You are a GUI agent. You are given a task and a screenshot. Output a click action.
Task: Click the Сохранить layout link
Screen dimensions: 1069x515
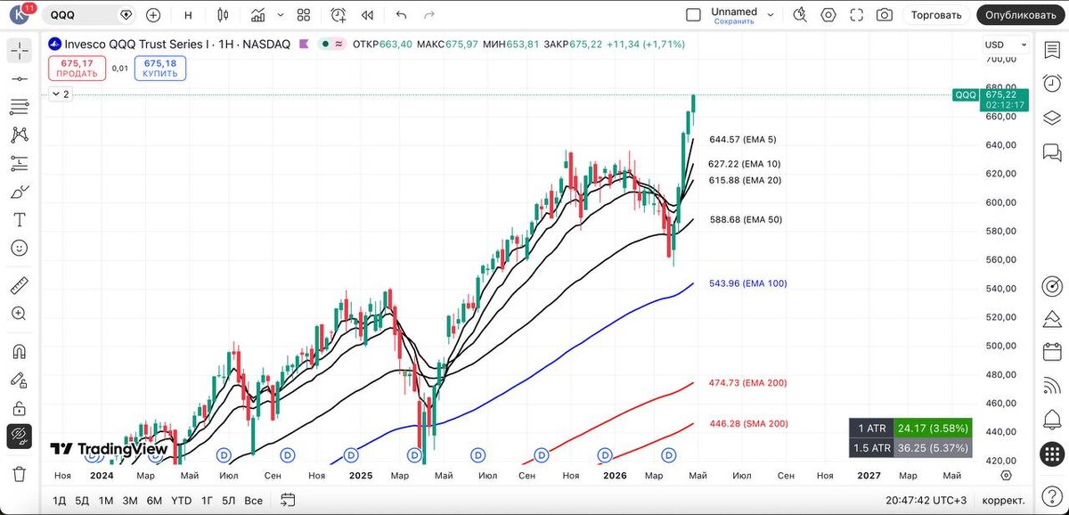pos(734,21)
